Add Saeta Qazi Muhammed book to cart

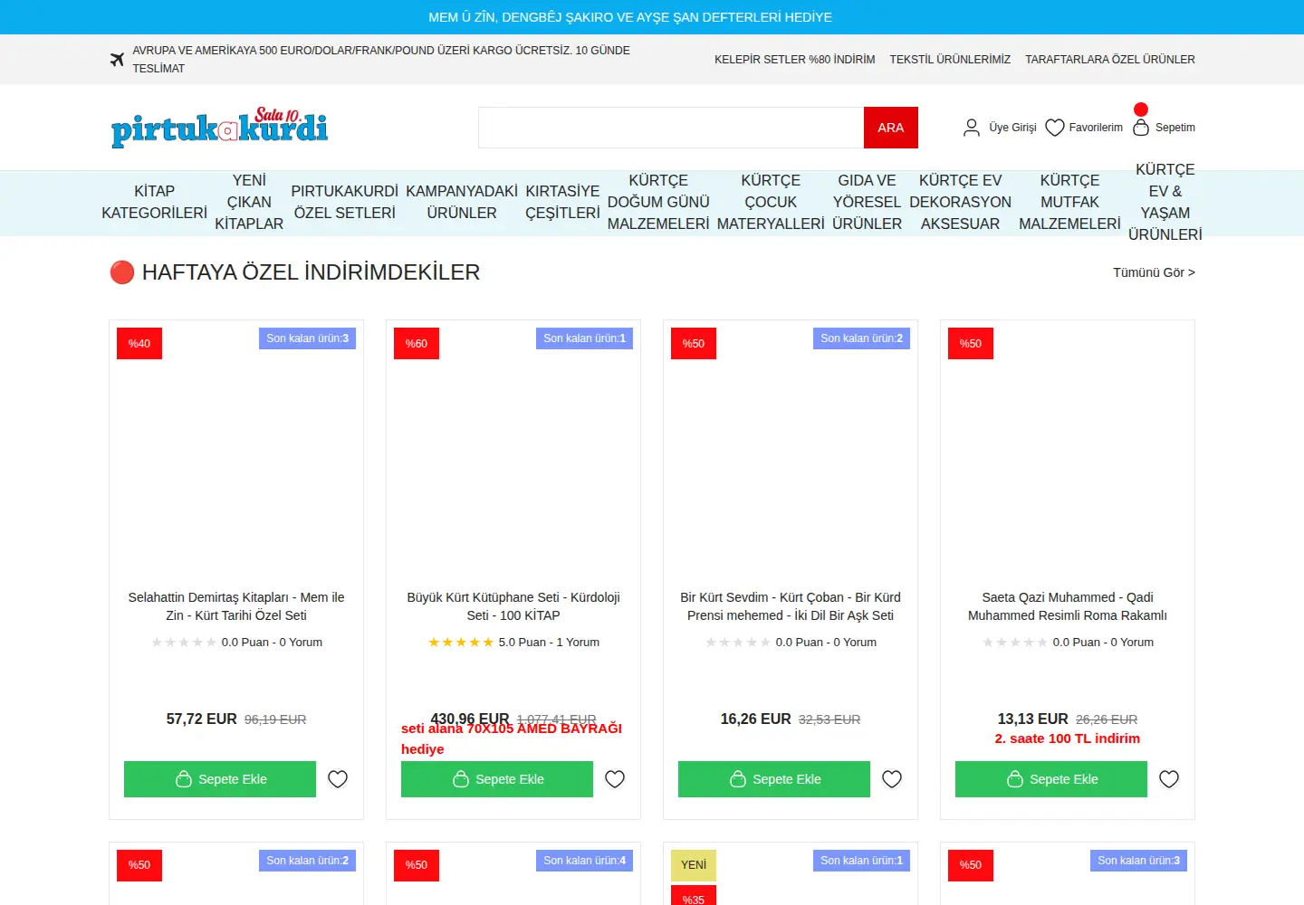(1051, 779)
